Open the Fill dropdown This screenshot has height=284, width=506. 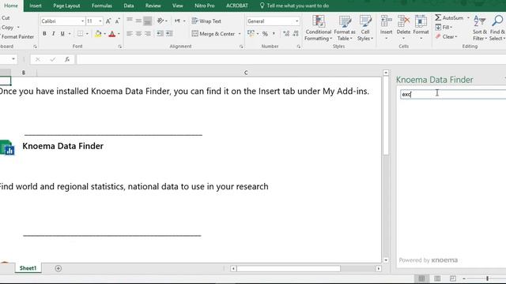click(x=444, y=28)
